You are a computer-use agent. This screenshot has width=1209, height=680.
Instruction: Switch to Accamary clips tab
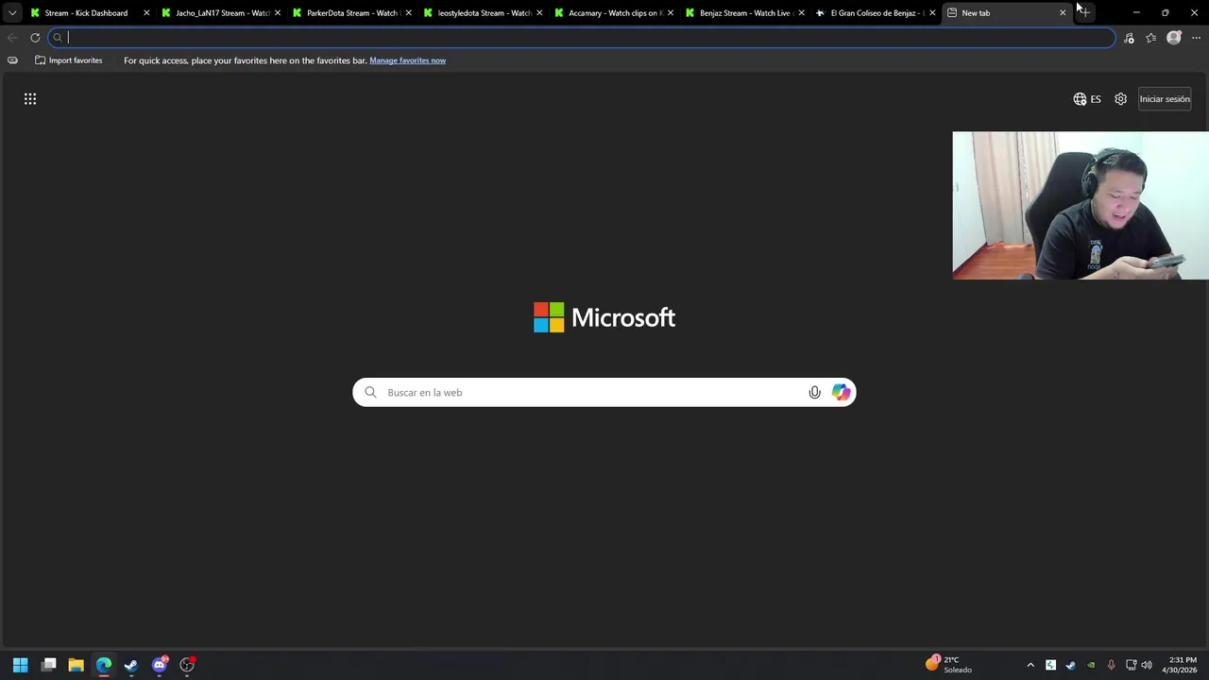tap(613, 13)
